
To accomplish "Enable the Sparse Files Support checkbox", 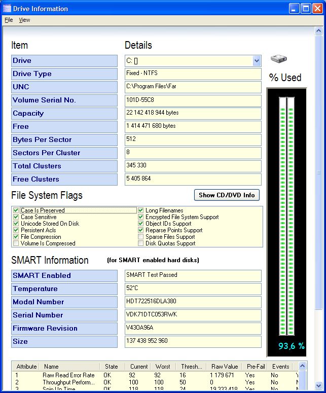I will tap(141, 237).
